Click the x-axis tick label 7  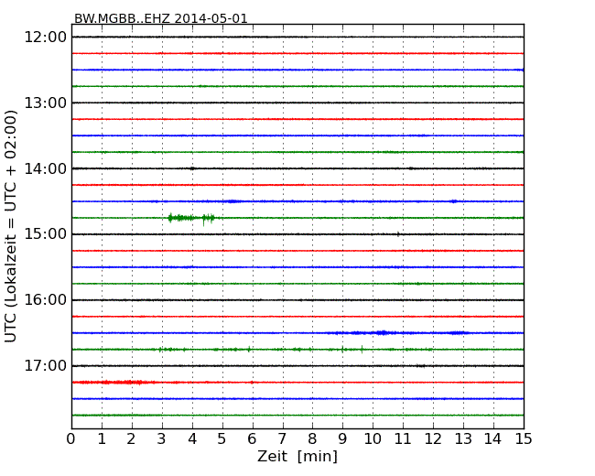(x=282, y=439)
